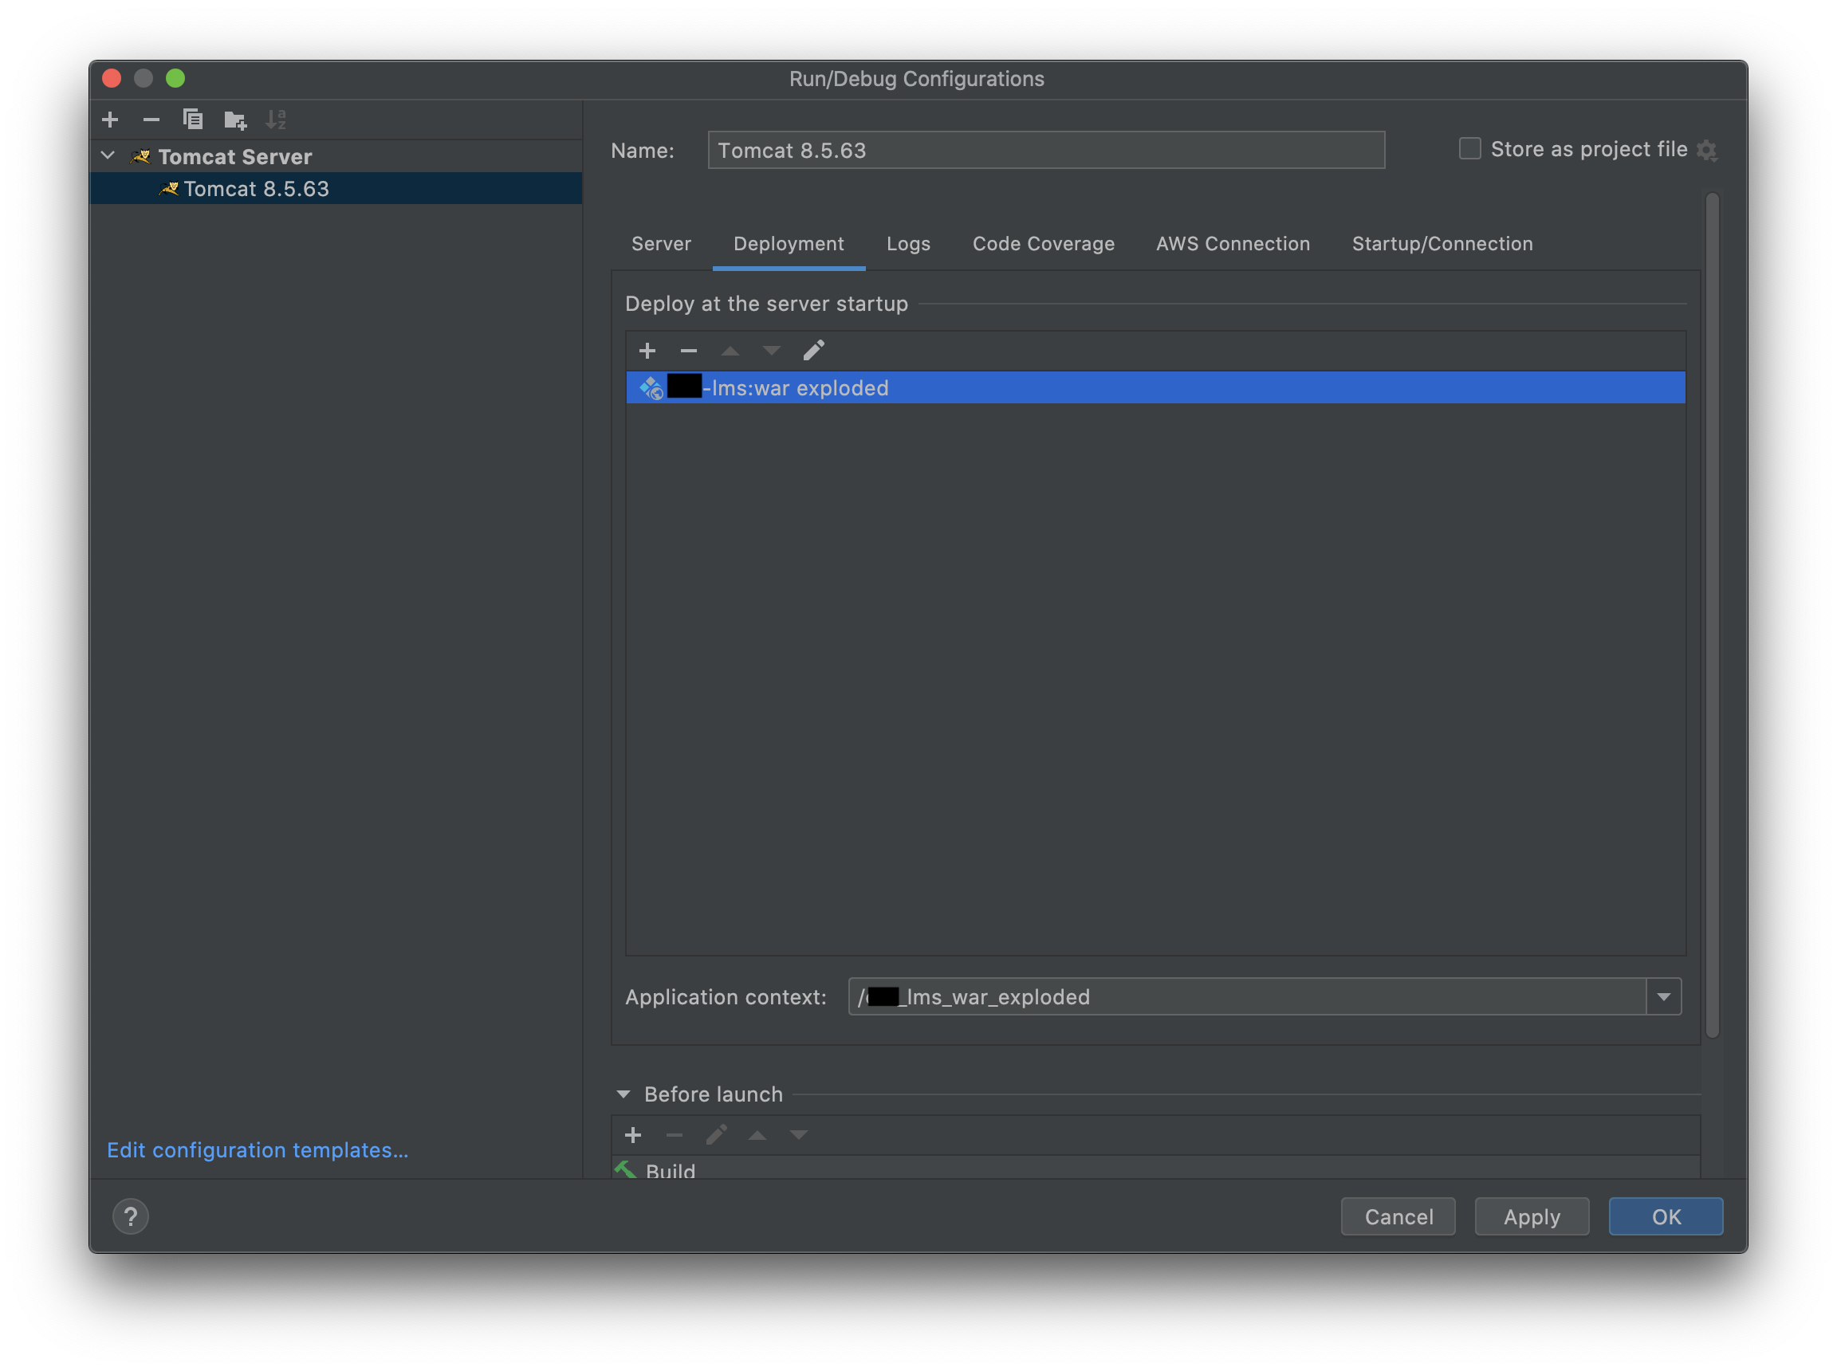Click the vertical scrollbar in settings panel
Viewport: 1837px width, 1371px height.
tap(1712, 614)
